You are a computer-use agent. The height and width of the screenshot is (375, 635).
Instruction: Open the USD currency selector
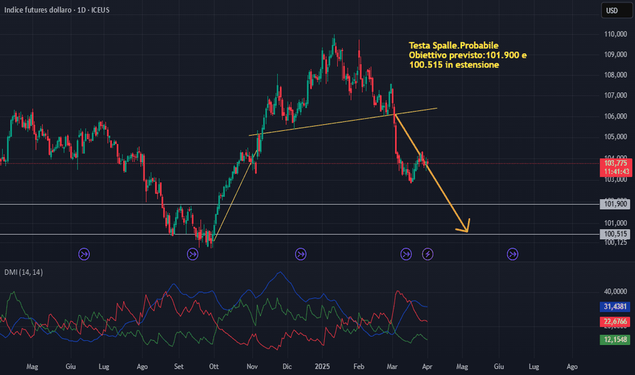617,10
